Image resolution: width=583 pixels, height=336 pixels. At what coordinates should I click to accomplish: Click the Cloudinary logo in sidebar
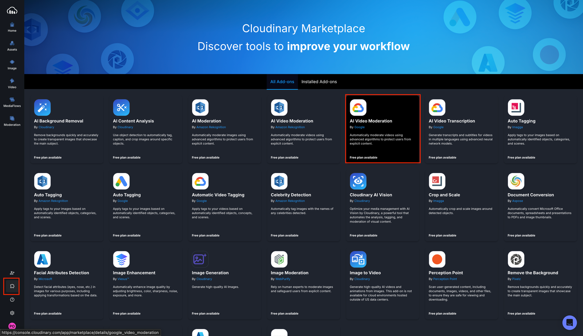[x=12, y=11]
